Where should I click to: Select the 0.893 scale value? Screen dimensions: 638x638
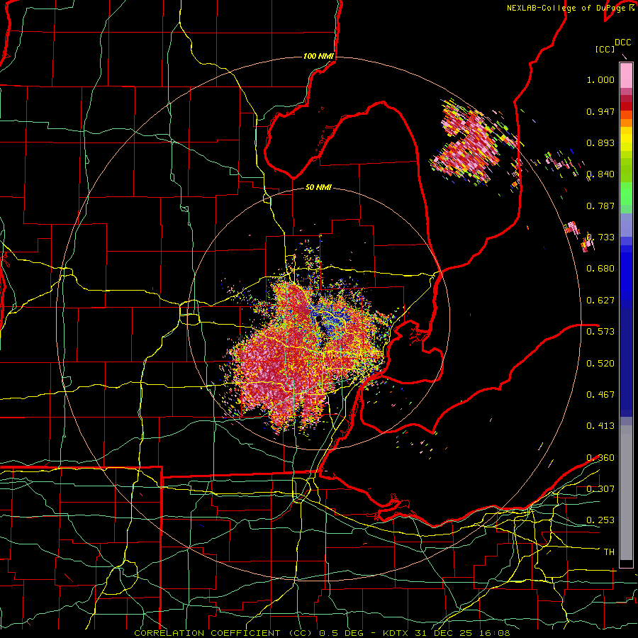click(600, 142)
